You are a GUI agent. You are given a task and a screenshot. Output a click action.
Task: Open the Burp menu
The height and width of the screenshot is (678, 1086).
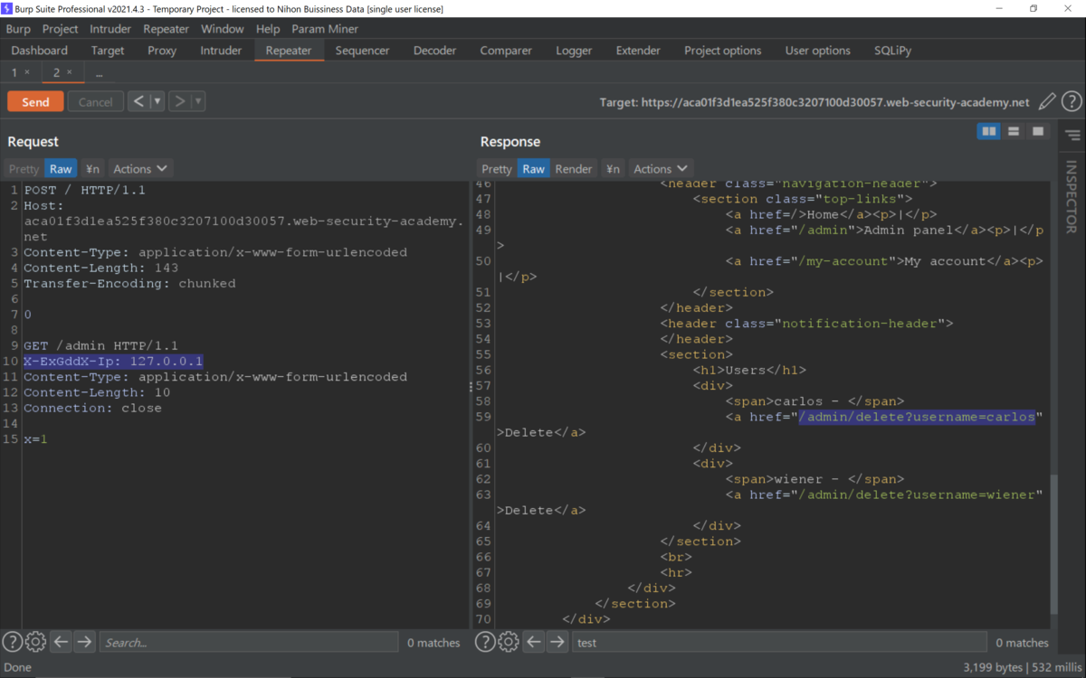18,29
